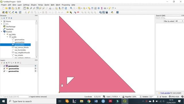Click the Search QMS search string field

[x=170, y=18]
